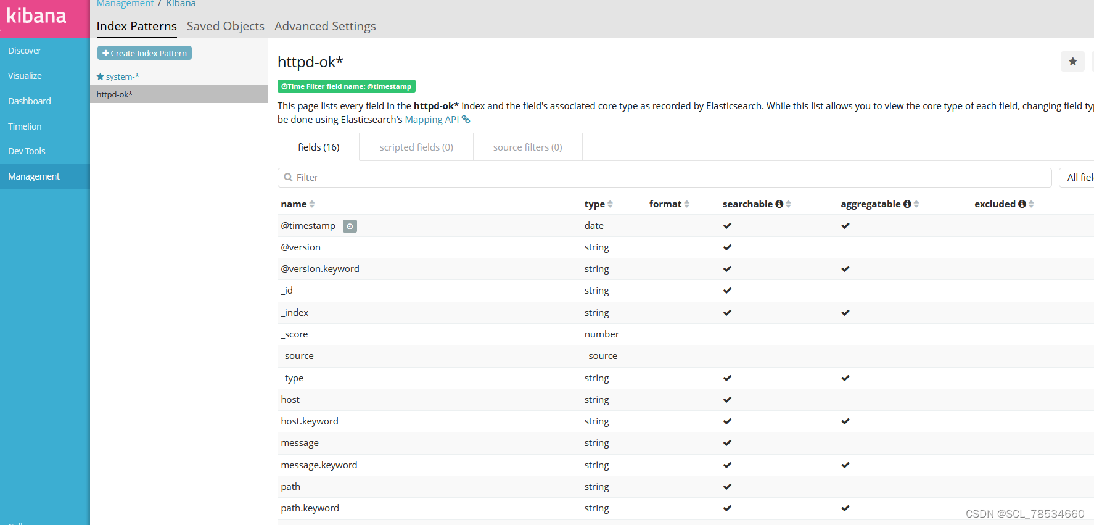This screenshot has width=1094, height=525.
Task: Open the Mapping API link
Action: [x=432, y=120]
